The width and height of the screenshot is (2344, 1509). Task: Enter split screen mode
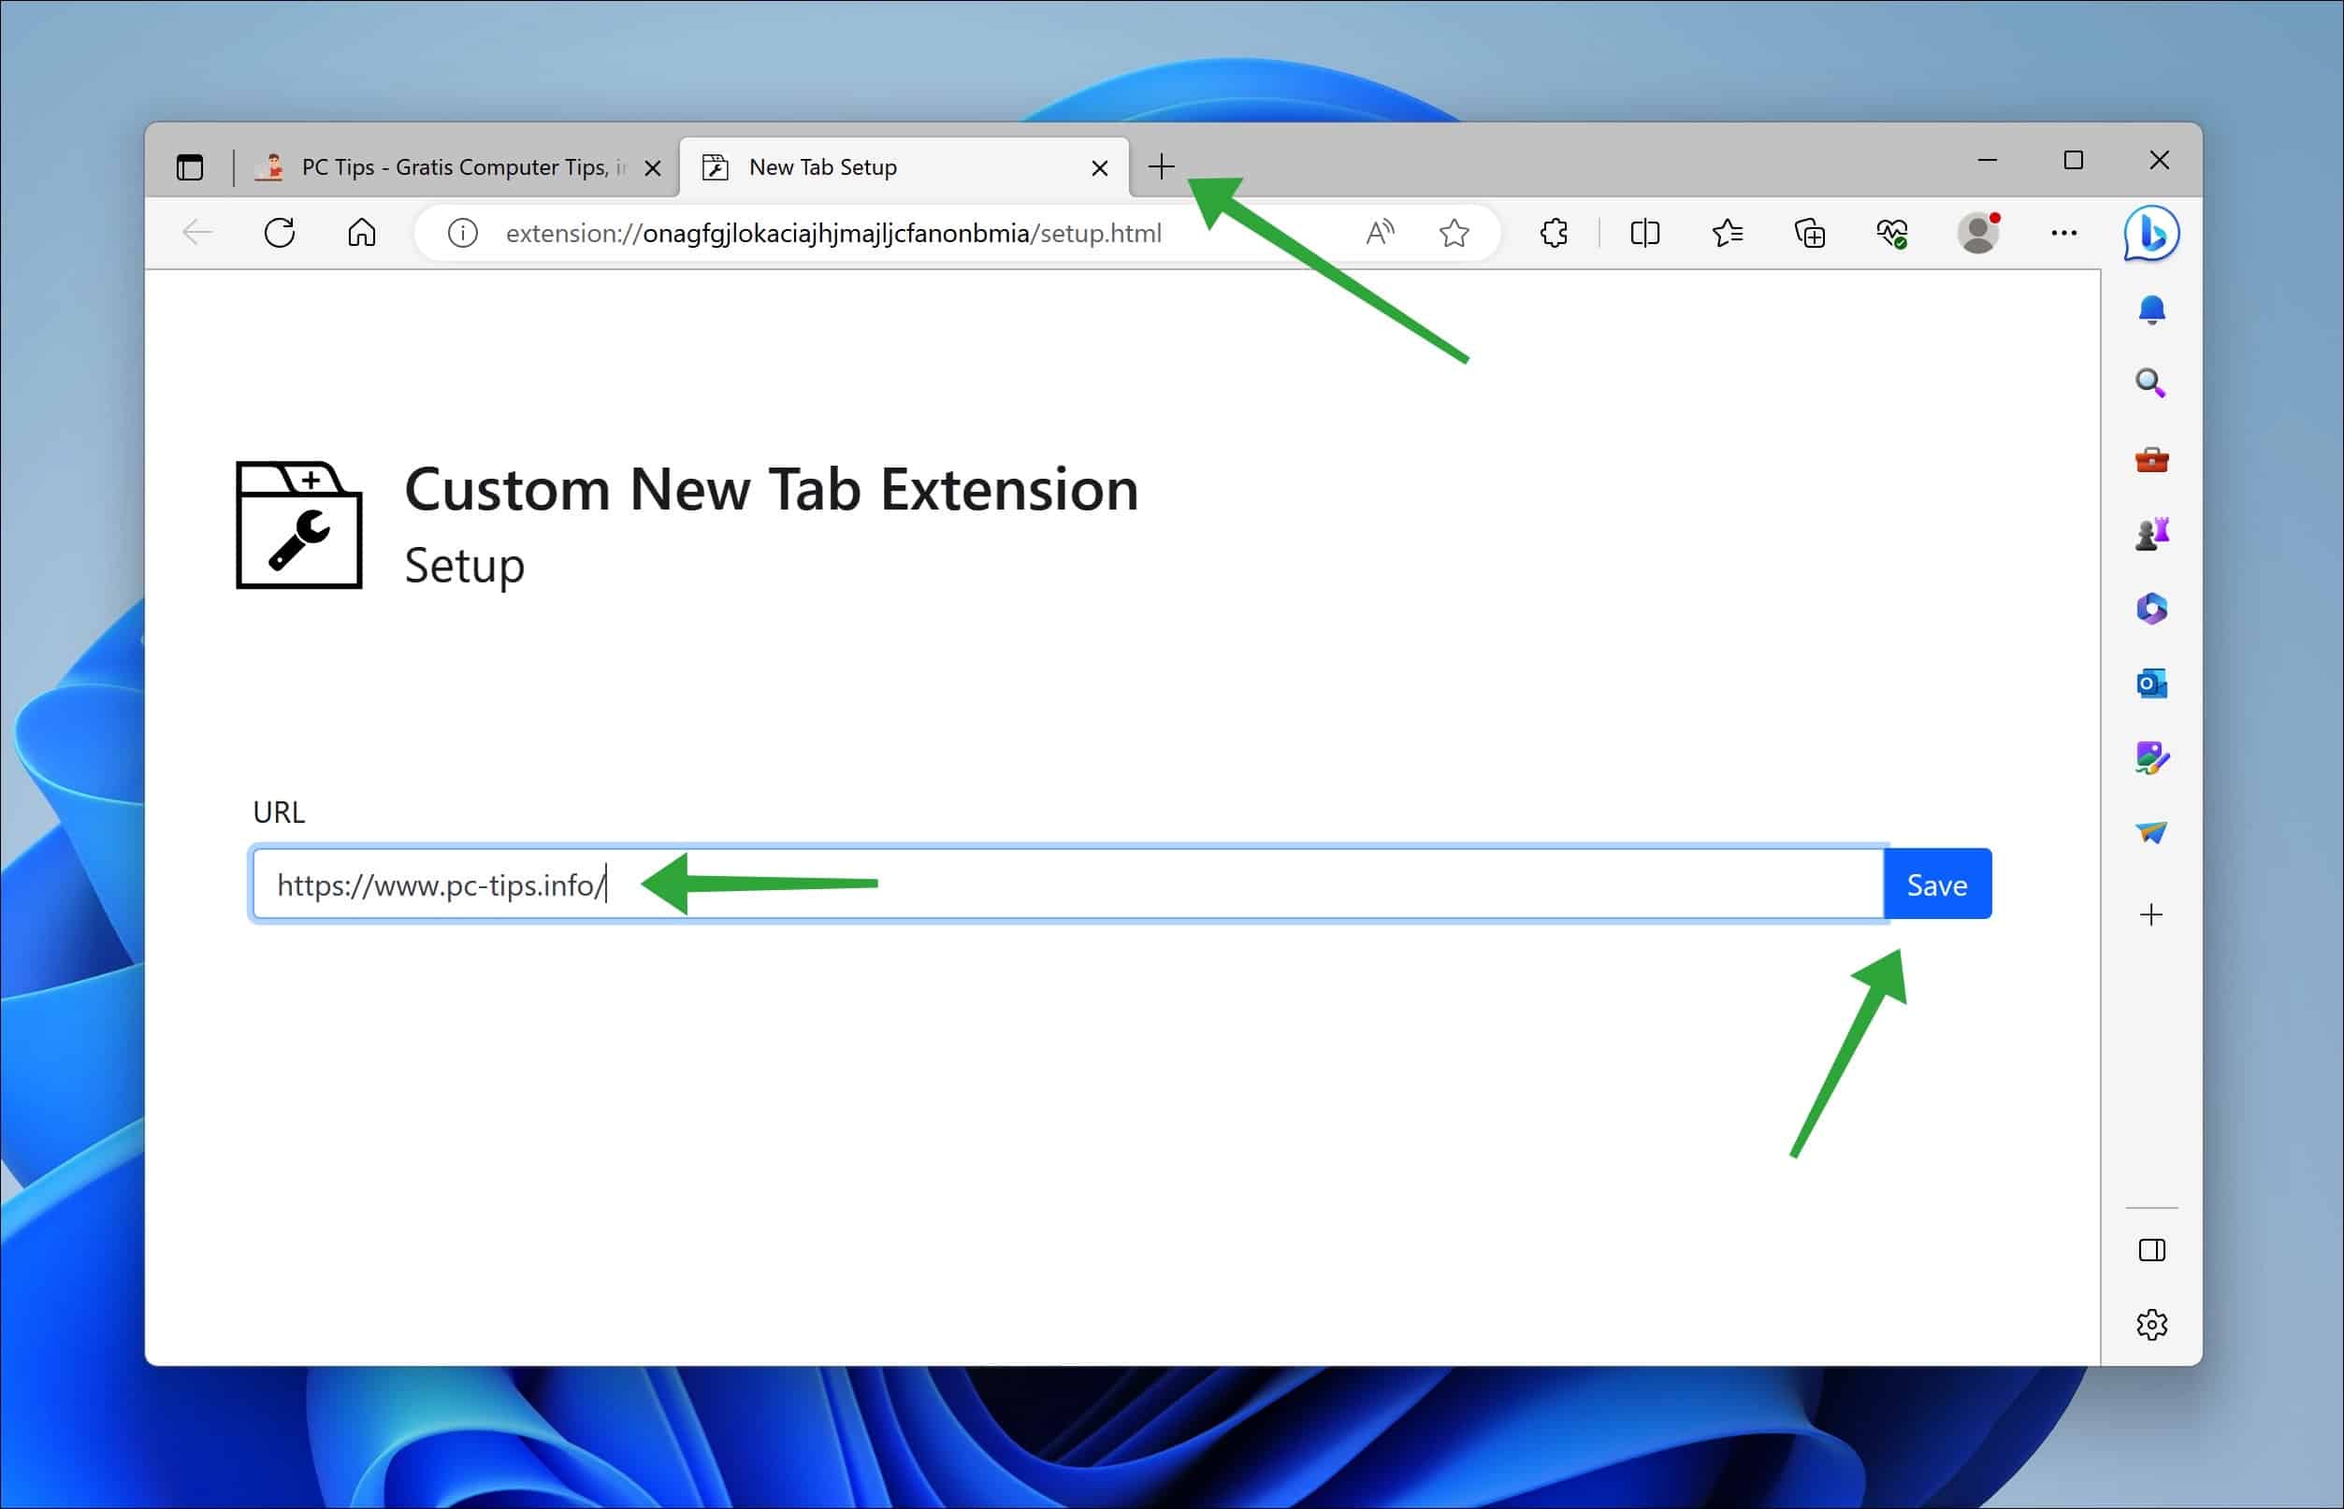(1644, 232)
